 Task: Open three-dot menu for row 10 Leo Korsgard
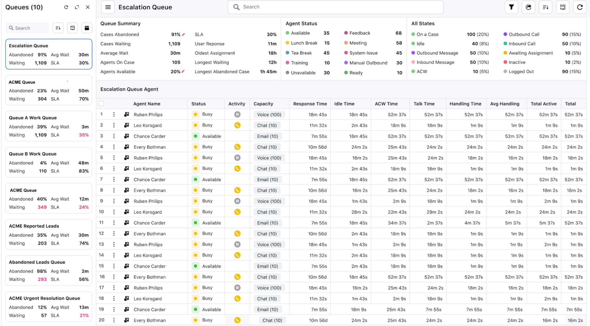point(114,212)
